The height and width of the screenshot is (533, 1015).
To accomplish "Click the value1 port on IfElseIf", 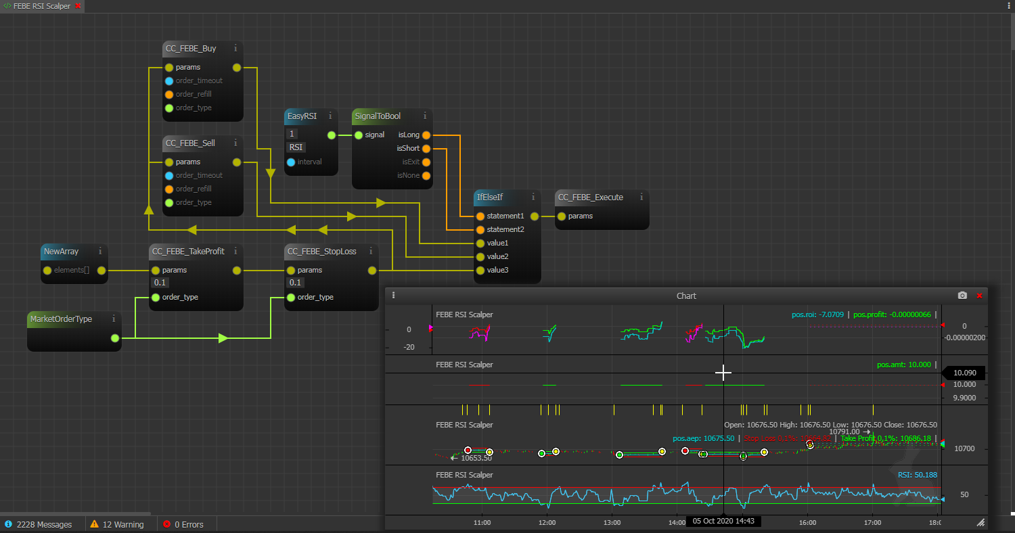I will 480,243.
